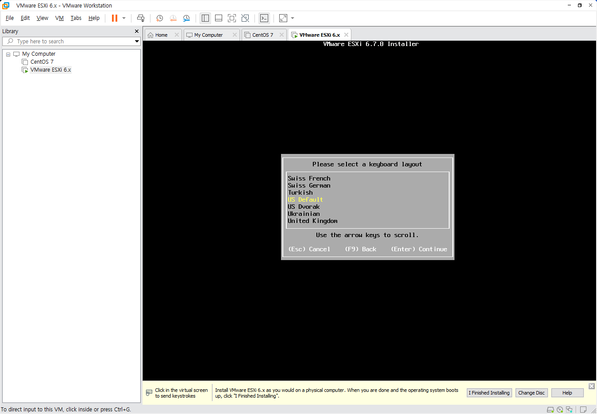The image size is (597, 414).
Task: Select VMware ESXi 6.x in the library
Action: (50, 70)
